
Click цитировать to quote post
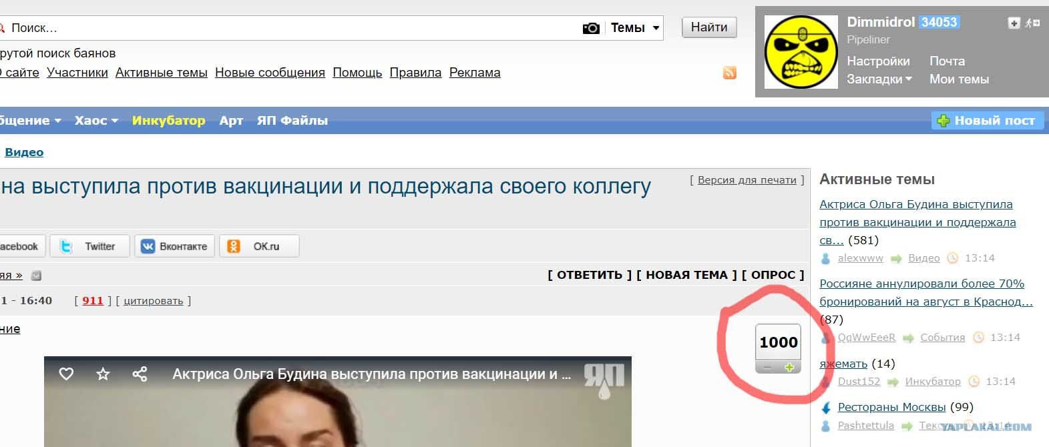click(154, 301)
